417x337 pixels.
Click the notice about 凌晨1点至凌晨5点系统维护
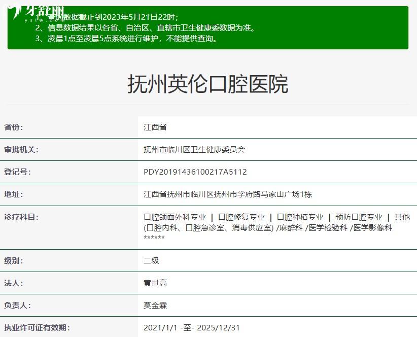point(127,39)
